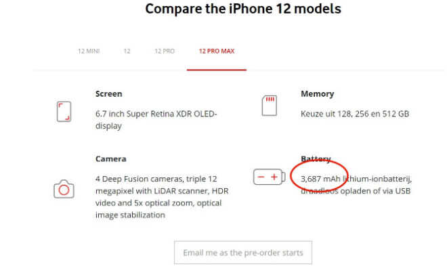
Task: Open the 12 PRO tab
Action: coord(165,51)
